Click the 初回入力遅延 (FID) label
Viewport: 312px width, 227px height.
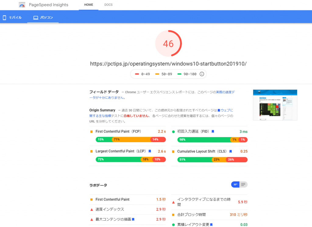[193, 131]
